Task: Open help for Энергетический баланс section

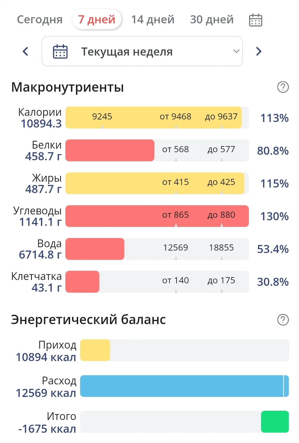Action: (x=283, y=320)
